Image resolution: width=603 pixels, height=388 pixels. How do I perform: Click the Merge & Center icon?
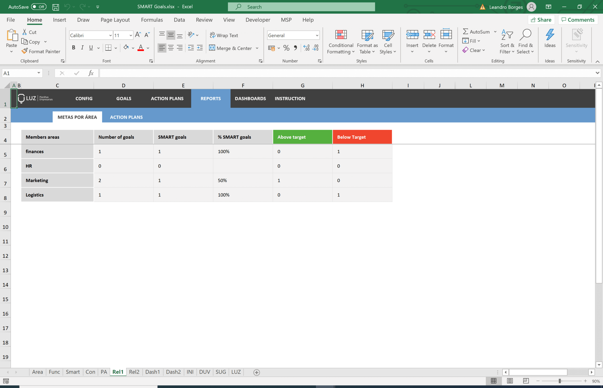212,48
